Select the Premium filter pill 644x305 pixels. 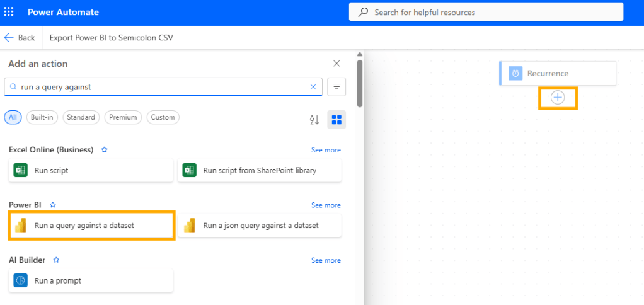[x=124, y=117]
